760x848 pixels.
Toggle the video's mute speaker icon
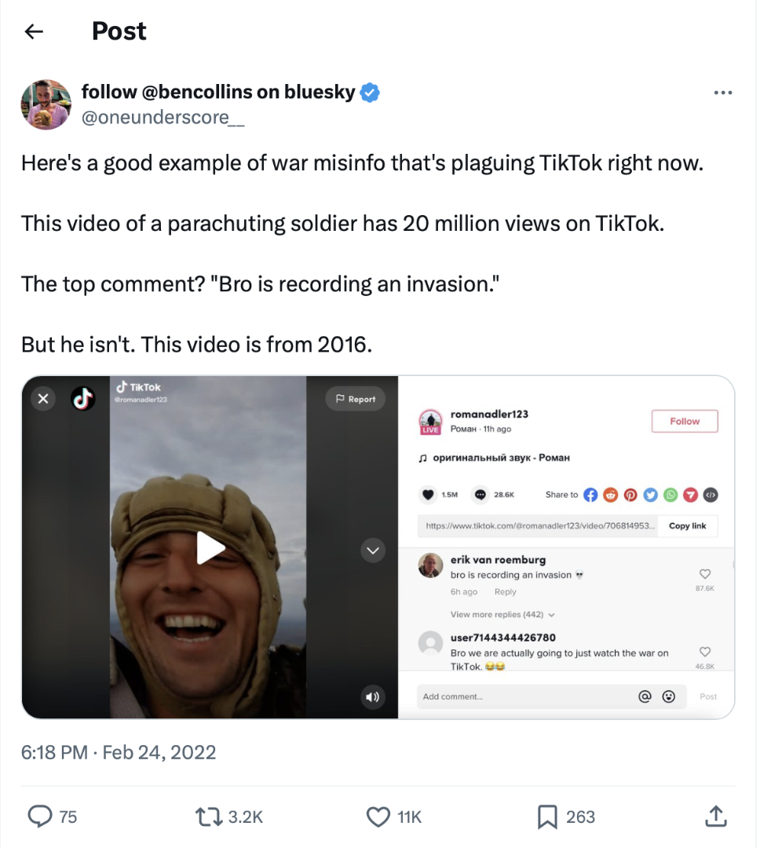pyautogui.click(x=373, y=696)
